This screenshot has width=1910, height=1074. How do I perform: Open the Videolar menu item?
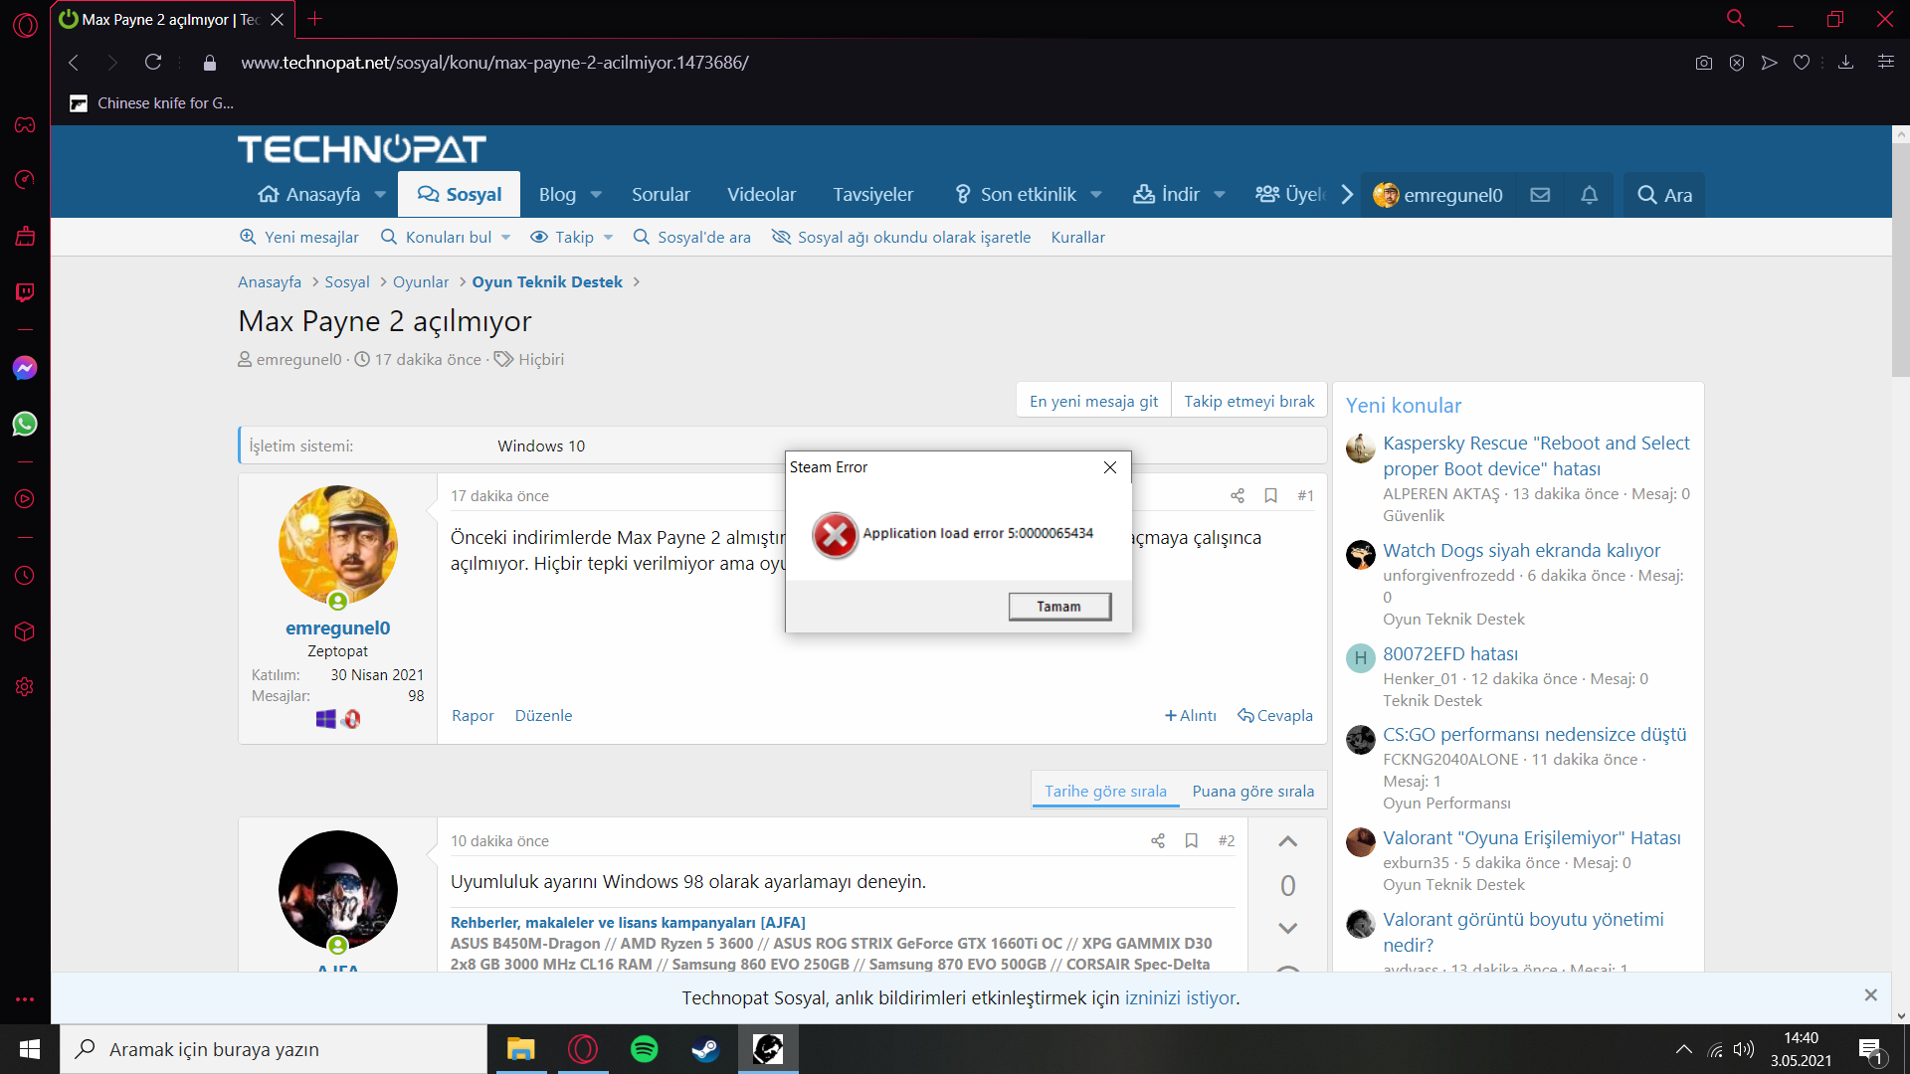[x=761, y=195]
